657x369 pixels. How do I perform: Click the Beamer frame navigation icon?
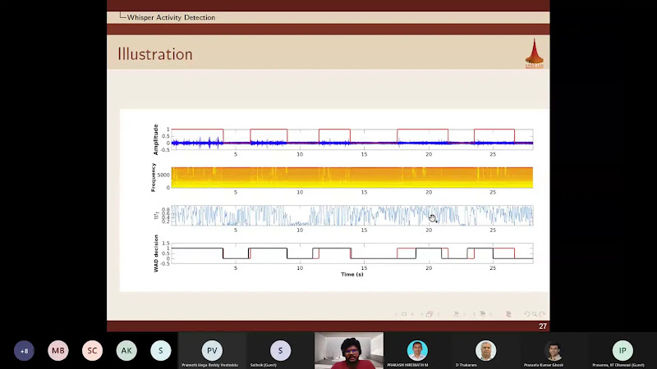[x=430, y=314]
